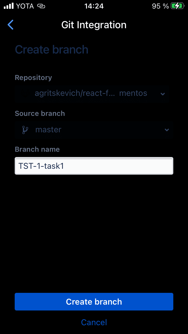The height and width of the screenshot is (334, 188).
Task: Tap the 14:24 clock in status bar
Action: point(94,6)
